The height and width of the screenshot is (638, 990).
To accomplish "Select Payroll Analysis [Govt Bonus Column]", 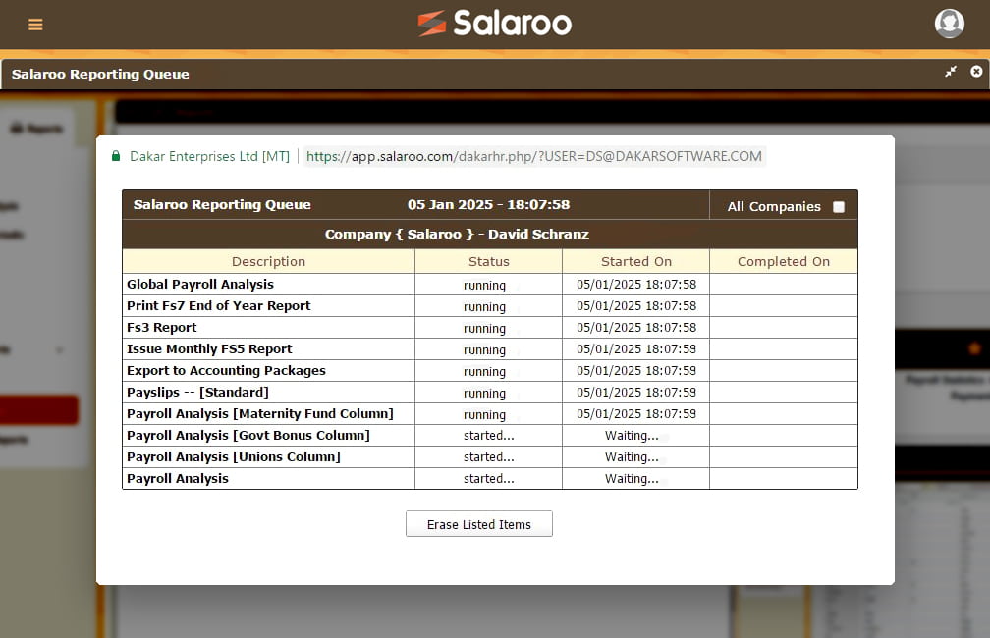I will click(x=490, y=436).
